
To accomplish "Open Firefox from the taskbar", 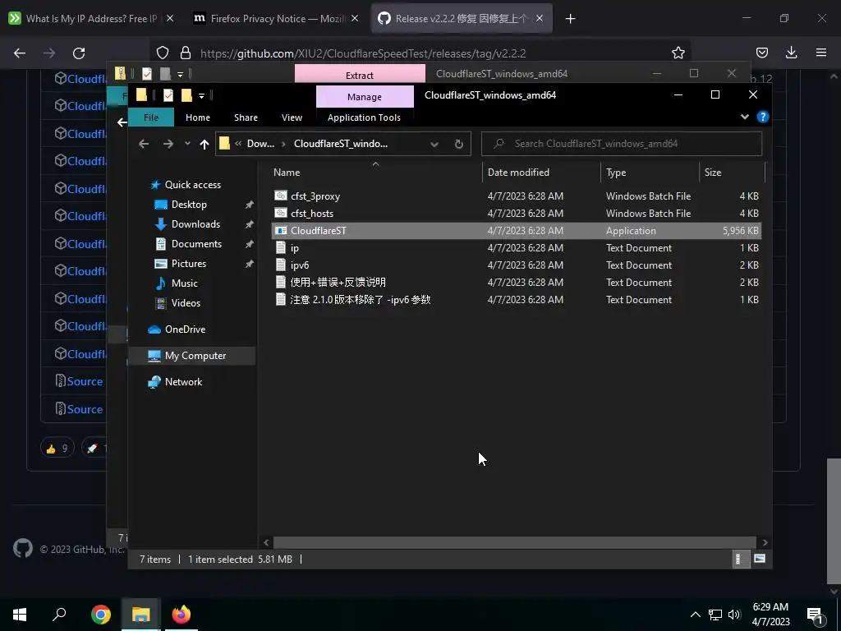I will [182, 615].
